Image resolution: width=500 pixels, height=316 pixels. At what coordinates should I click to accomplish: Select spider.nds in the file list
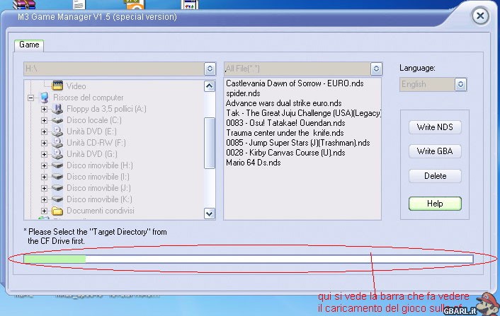(x=243, y=93)
